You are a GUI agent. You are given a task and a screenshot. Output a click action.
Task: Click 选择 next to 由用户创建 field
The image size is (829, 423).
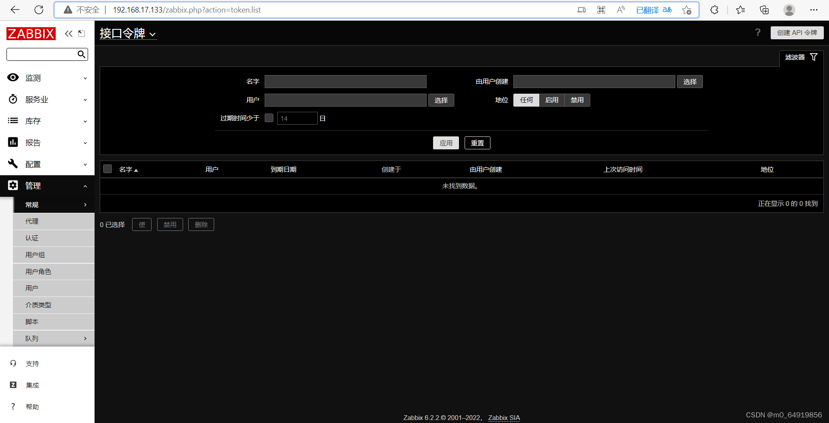tap(690, 82)
